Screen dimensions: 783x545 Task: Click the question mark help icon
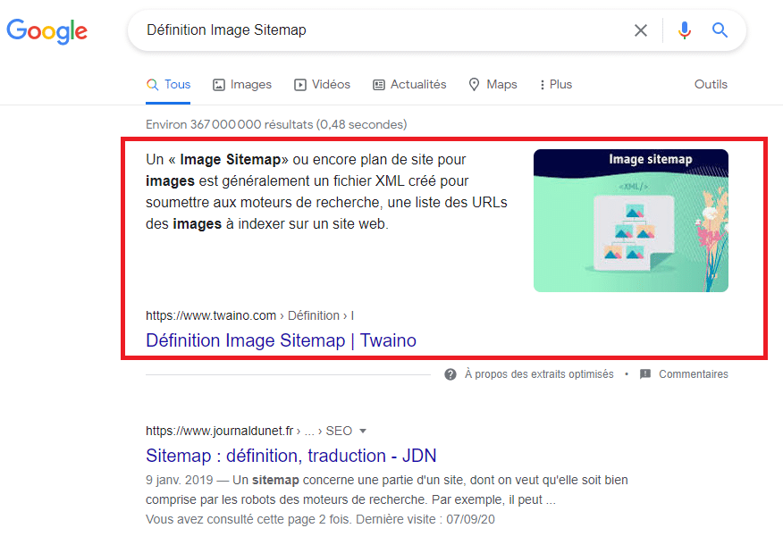tap(450, 374)
